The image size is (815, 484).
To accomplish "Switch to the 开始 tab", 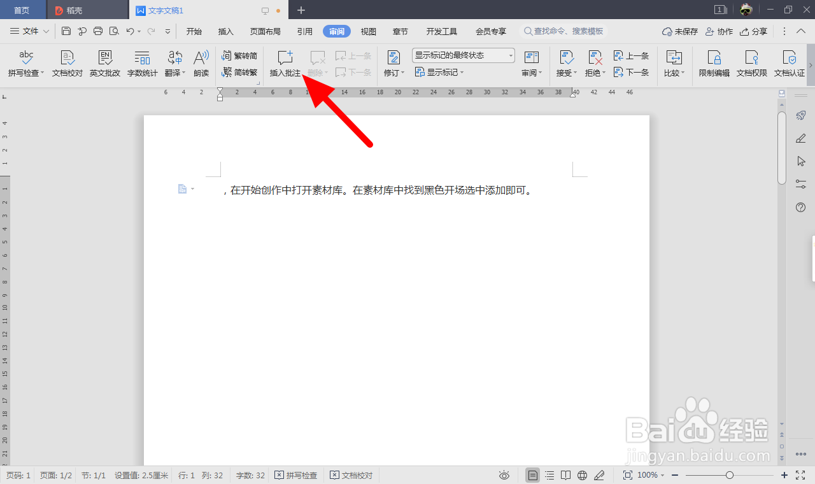I will pyautogui.click(x=194, y=31).
